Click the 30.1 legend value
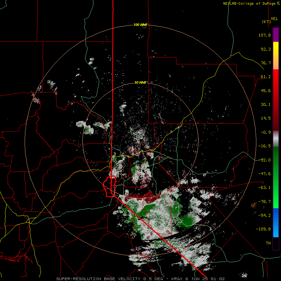 266,105
